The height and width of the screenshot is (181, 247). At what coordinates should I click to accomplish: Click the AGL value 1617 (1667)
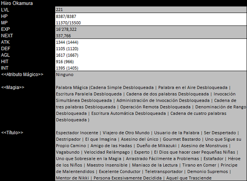pyautogui.click(x=67, y=55)
